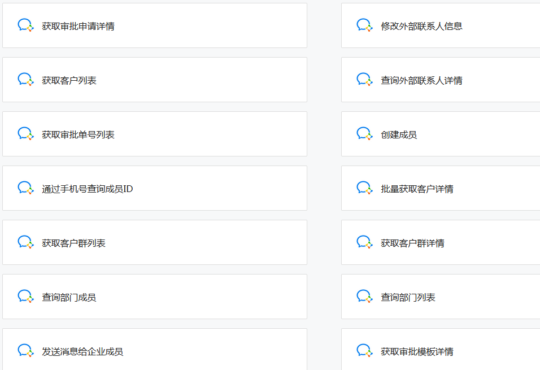This screenshot has height=370, width=540.
Task: Select the 修改外部联系人信息 action
Action: [441, 25]
